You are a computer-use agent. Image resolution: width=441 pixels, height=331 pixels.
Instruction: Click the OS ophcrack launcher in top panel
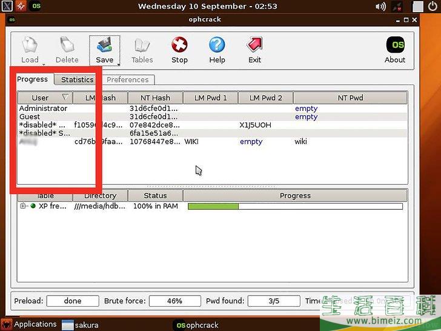point(35,6)
